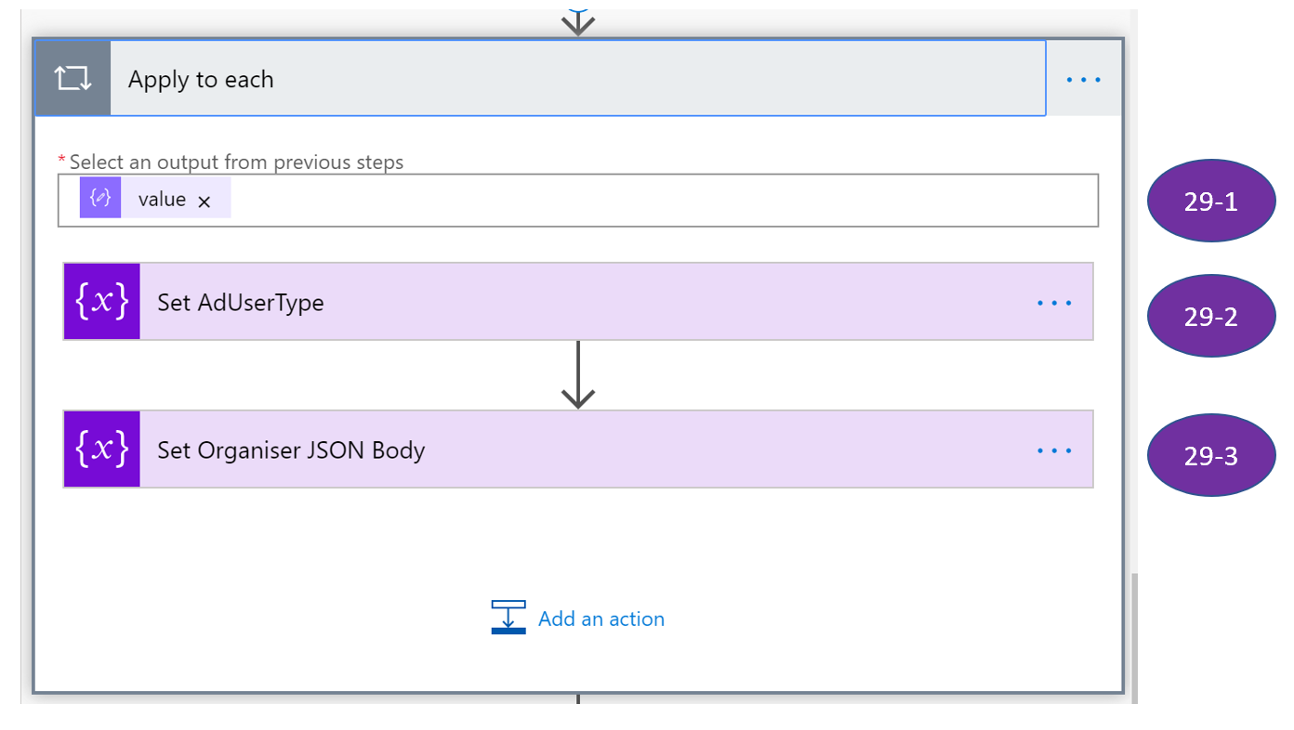Image resolution: width=1294 pixels, height=730 pixels.
Task: Click the Set Organiser JSON Body variable icon
Action: tap(101, 450)
